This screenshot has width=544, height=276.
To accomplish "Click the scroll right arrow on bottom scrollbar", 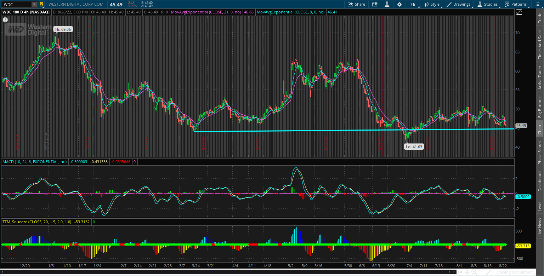I will (x=454, y=272).
